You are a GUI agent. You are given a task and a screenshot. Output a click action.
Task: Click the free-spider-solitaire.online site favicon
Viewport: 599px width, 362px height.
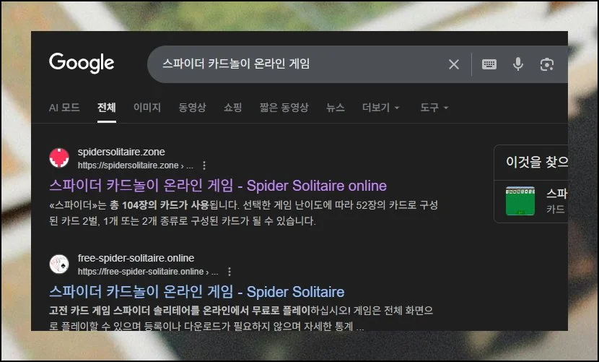[59, 264]
